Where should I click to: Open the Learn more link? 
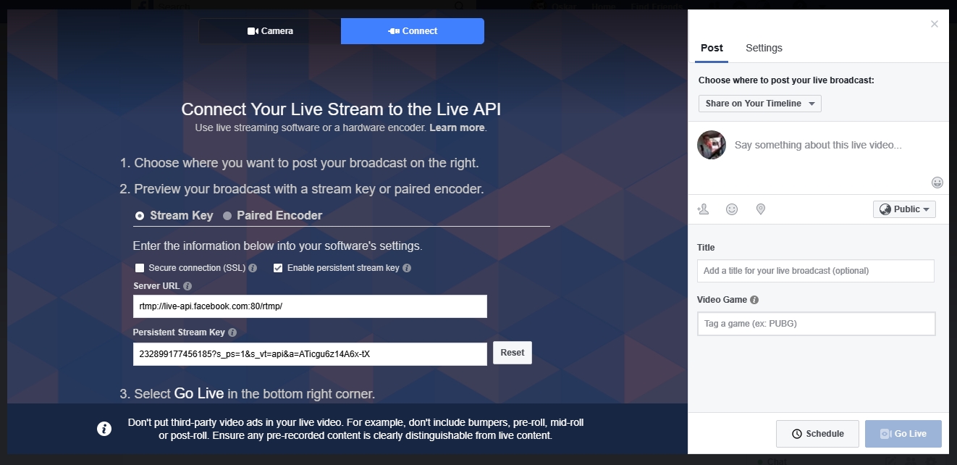point(457,127)
